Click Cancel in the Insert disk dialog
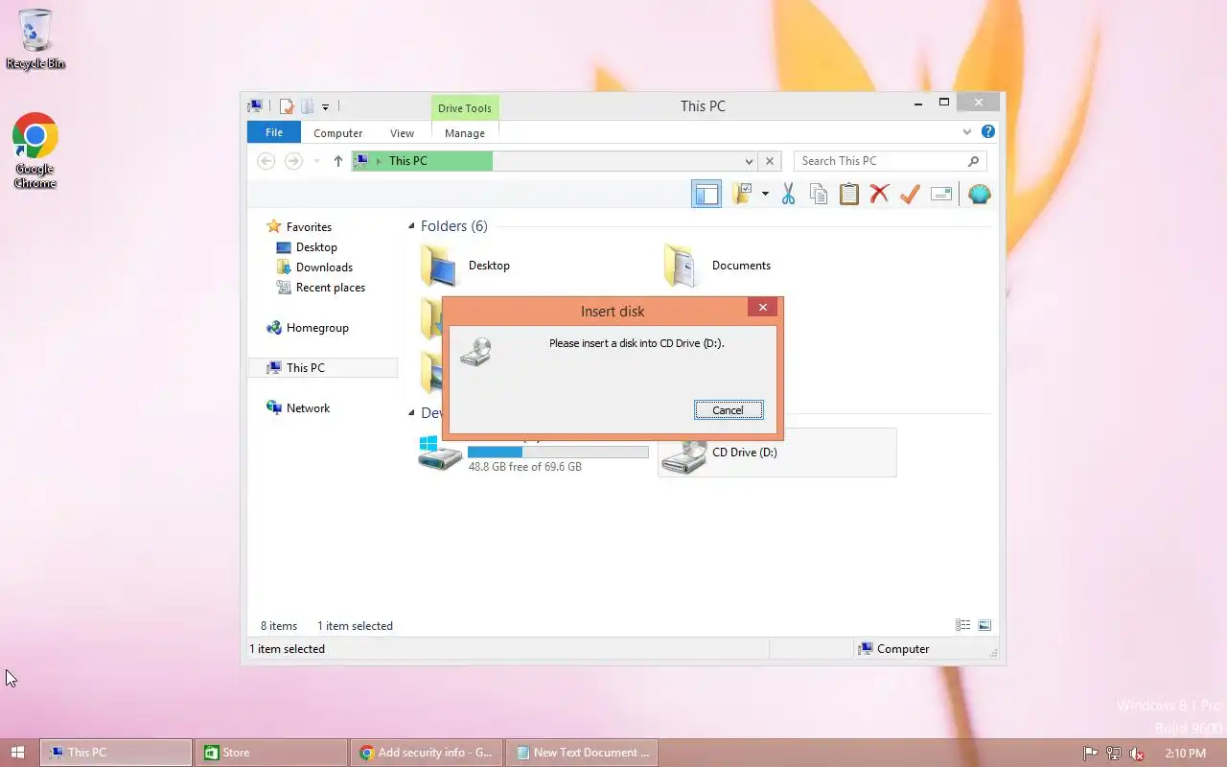Viewport: 1227px width, 767px height. pyautogui.click(x=729, y=410)
